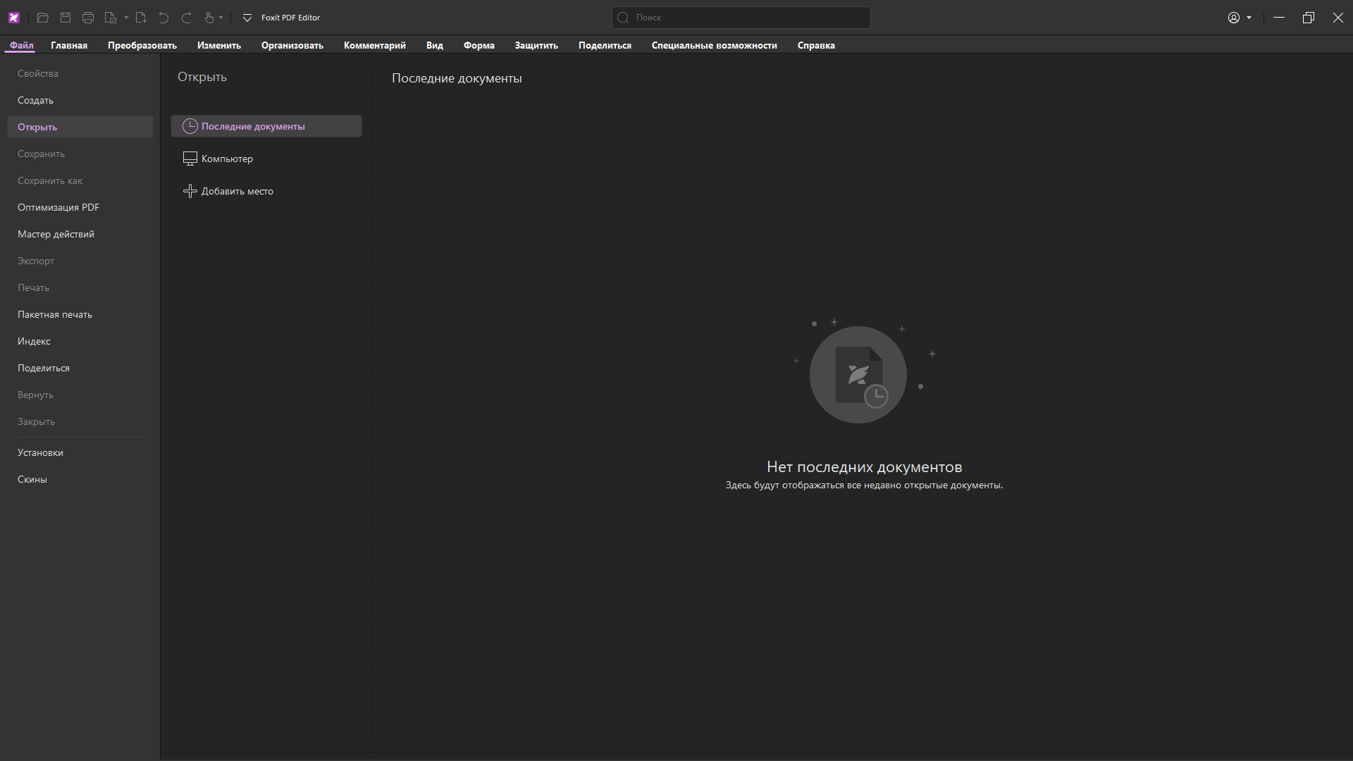Choose Последние документы in Open list

[266, 126]
